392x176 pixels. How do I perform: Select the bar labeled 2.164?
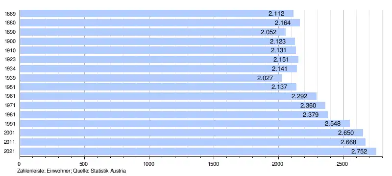[160, 22]
